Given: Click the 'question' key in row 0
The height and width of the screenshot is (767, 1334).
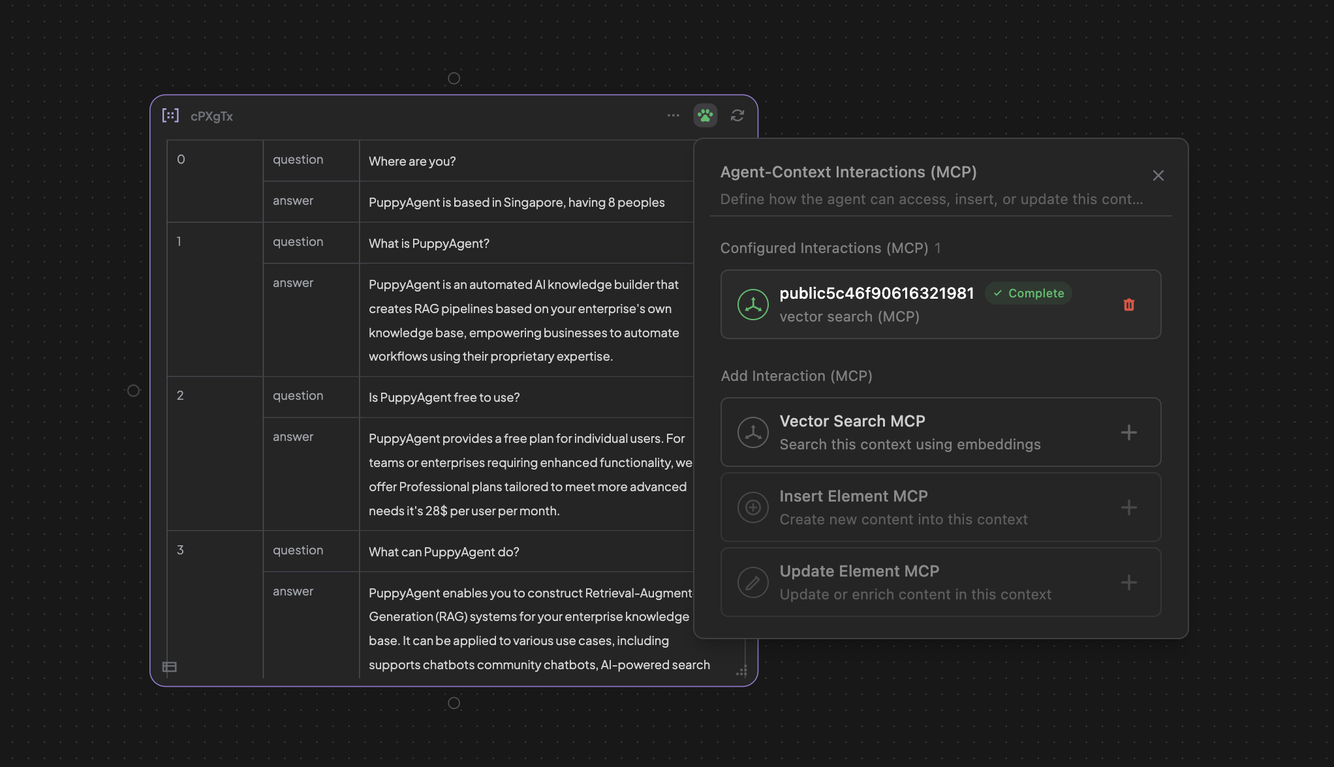Looking at the screenshot, I should (298, 160).
